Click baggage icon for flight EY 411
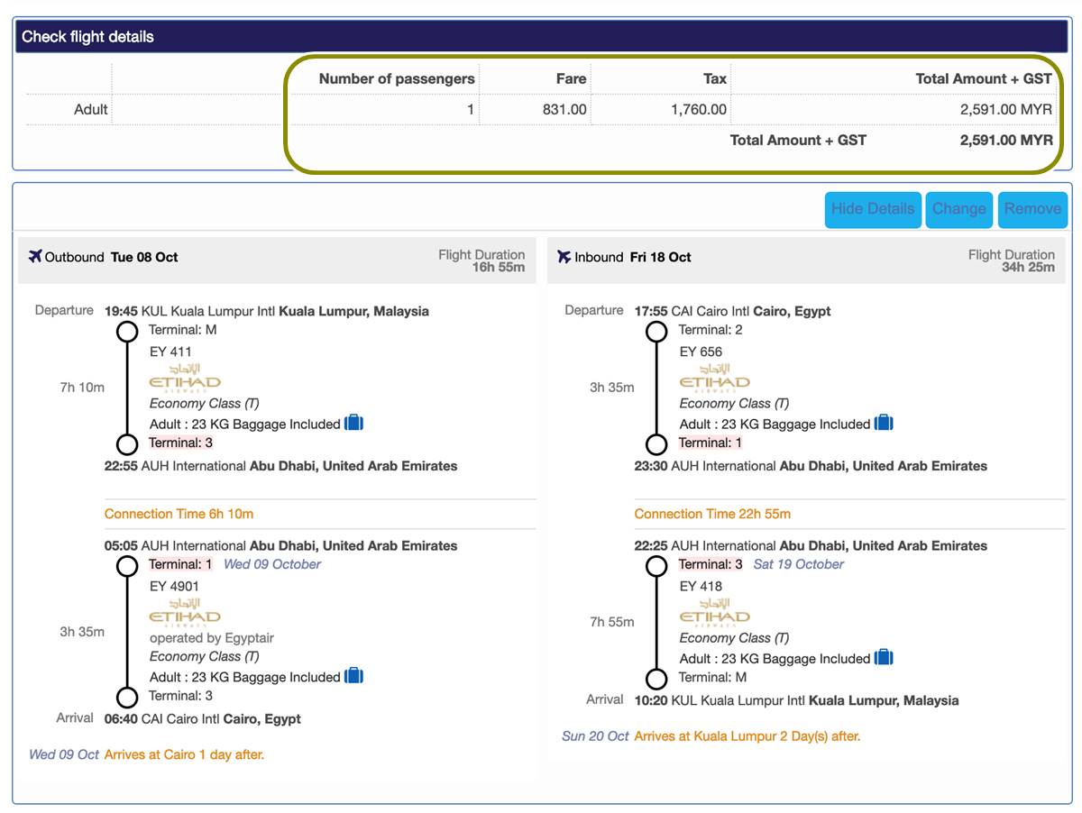The width and height of the screenshot is (1082, 813). (x=354, y=423)
